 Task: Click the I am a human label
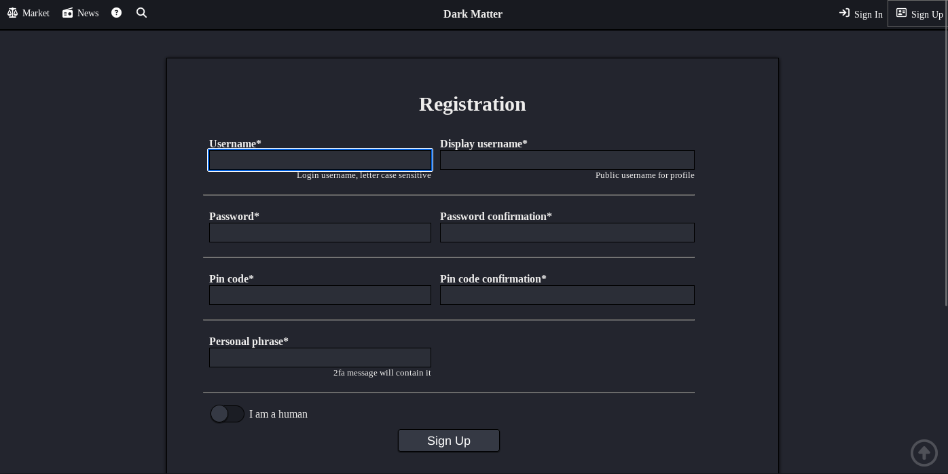point(278,414)
